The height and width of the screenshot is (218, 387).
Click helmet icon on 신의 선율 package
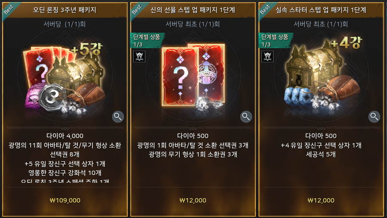click(x=139, y=56)
